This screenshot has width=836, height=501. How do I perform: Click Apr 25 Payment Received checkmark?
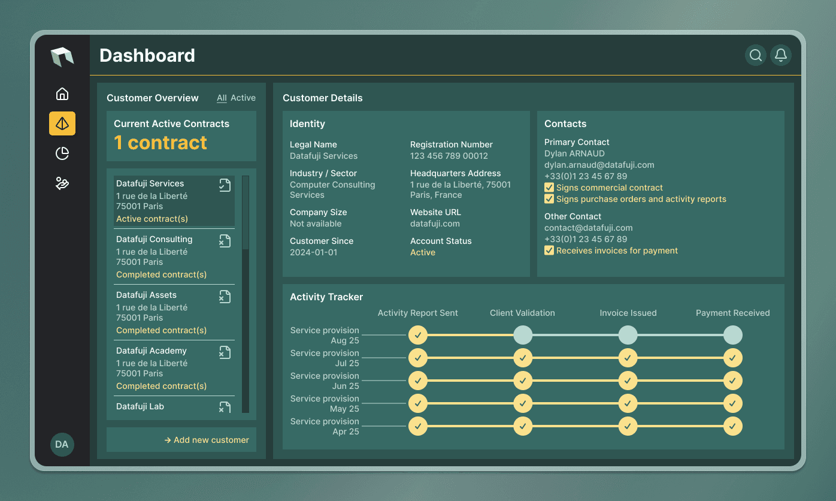coord(733,426)
